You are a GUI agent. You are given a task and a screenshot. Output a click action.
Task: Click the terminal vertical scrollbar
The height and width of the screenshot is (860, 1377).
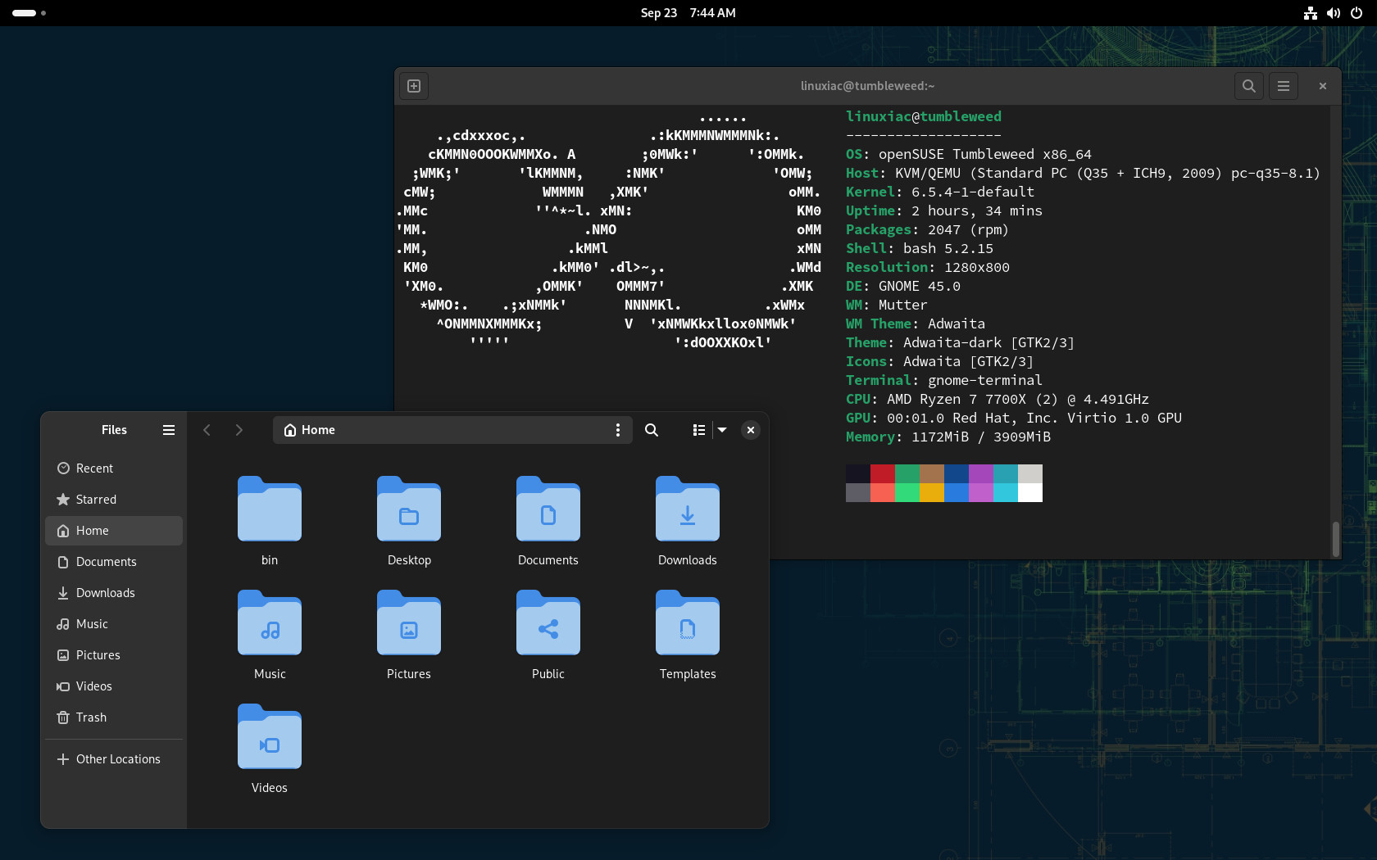point(1336,539)
